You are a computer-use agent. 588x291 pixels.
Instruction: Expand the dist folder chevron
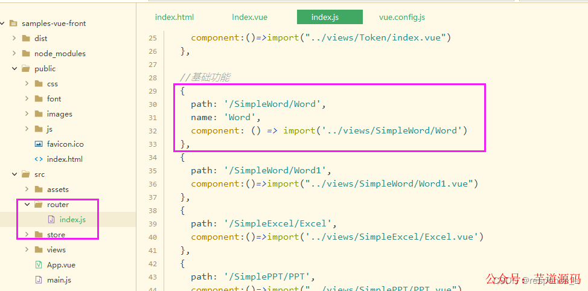14,38
